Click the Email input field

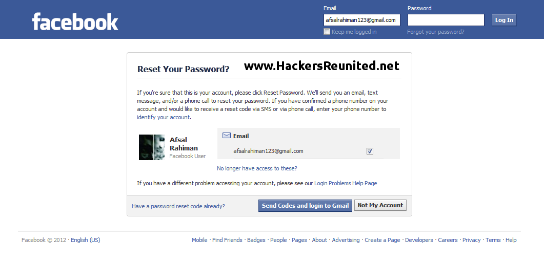361,20
